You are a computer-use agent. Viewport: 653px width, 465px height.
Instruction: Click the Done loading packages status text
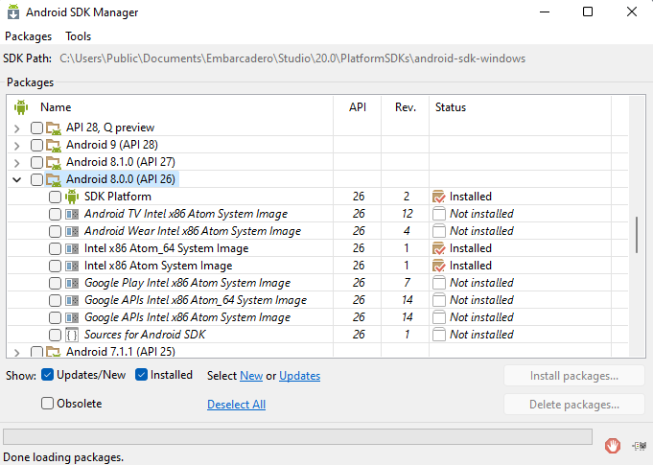[x=63, y=457]
